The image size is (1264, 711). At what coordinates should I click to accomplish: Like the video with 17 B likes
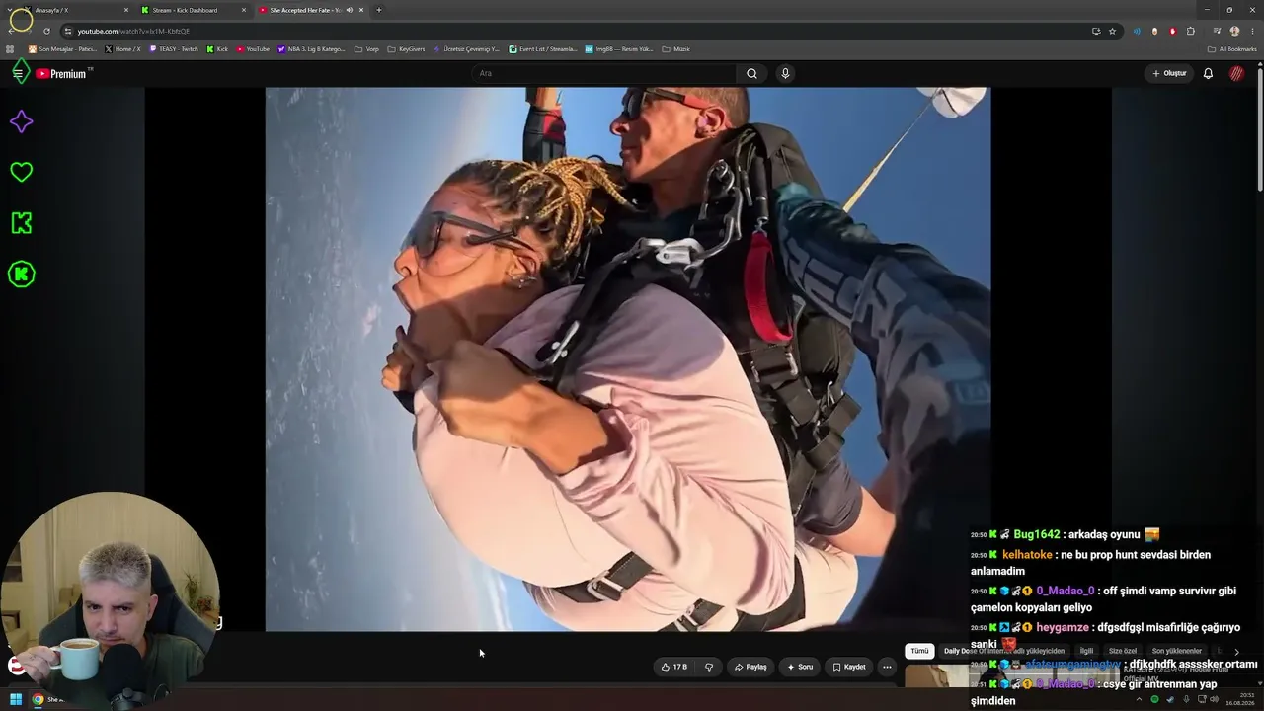click(x=674, y=667)
